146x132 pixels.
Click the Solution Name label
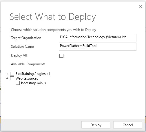tap(22, 47)
